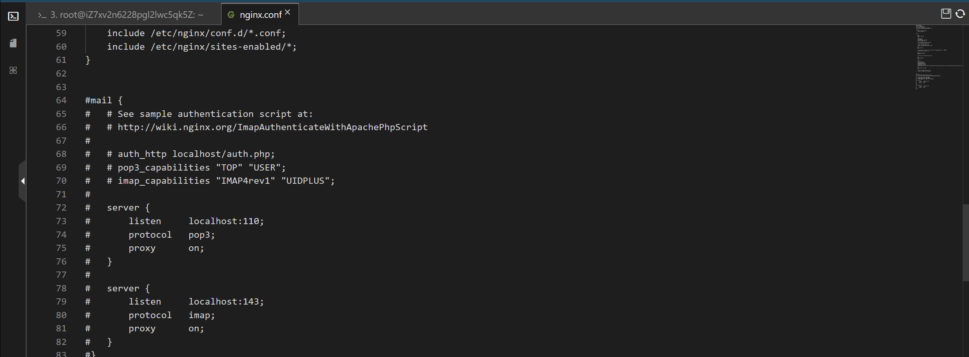Select the nginx.conf tab
969x357 pixels.
pos(260,15)
